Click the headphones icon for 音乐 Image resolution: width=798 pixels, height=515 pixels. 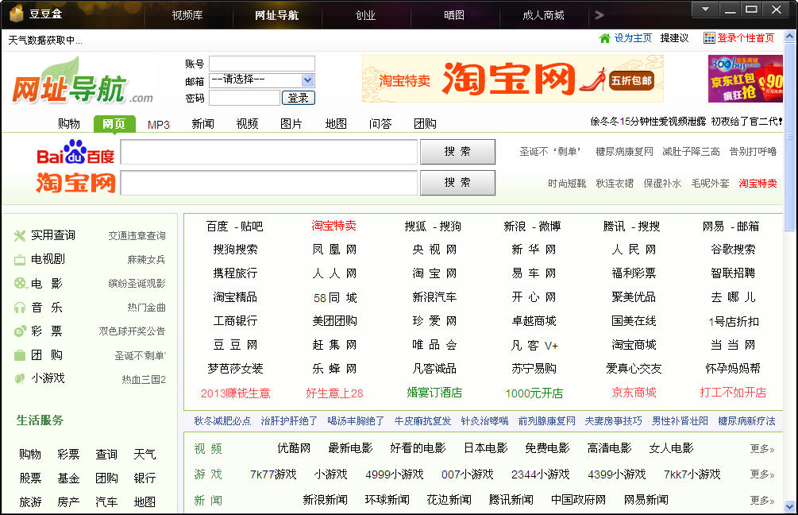tap(20, 307)
